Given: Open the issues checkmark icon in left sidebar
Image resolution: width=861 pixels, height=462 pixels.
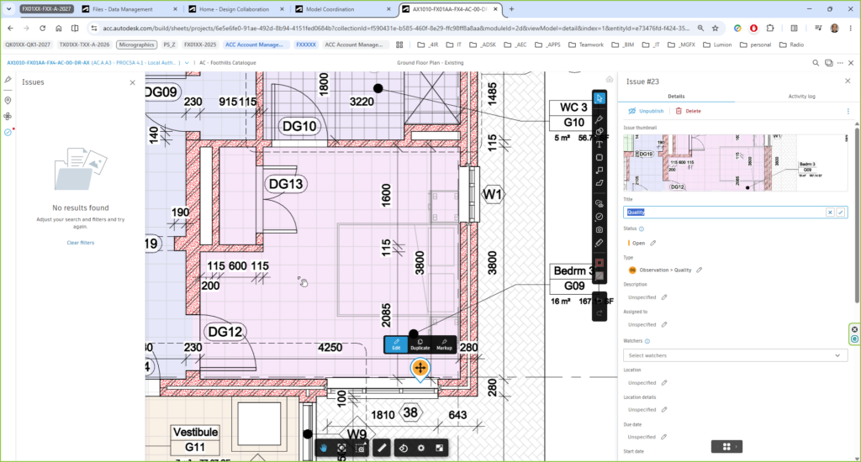Looking at the screenshot, I should click(8, 132).
